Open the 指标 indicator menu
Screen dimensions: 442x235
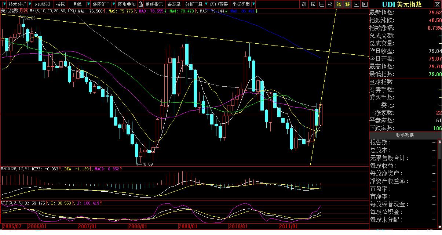click(x=60, y=4)
